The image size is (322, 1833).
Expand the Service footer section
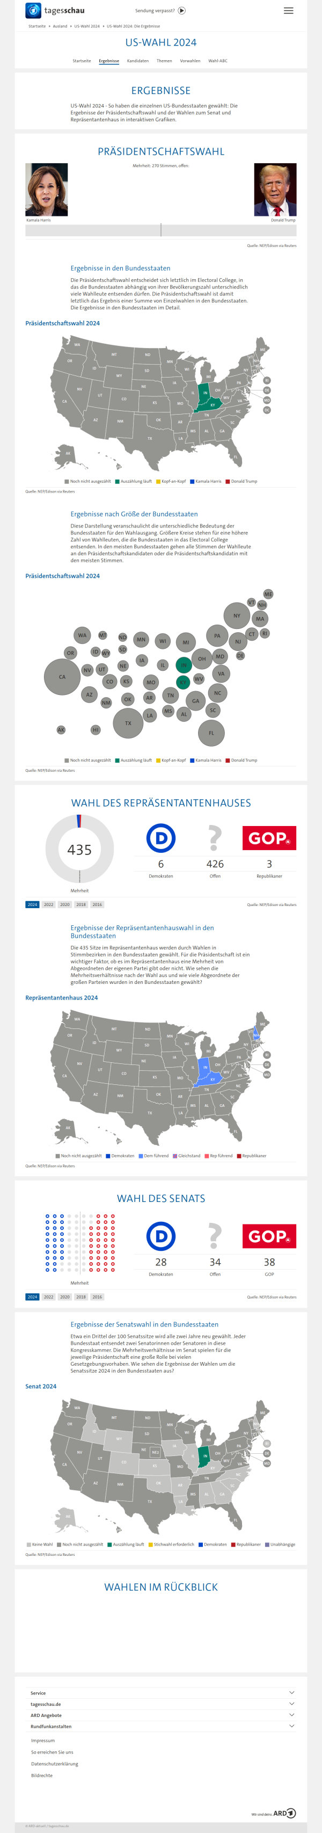click(x=160, y=1693)
